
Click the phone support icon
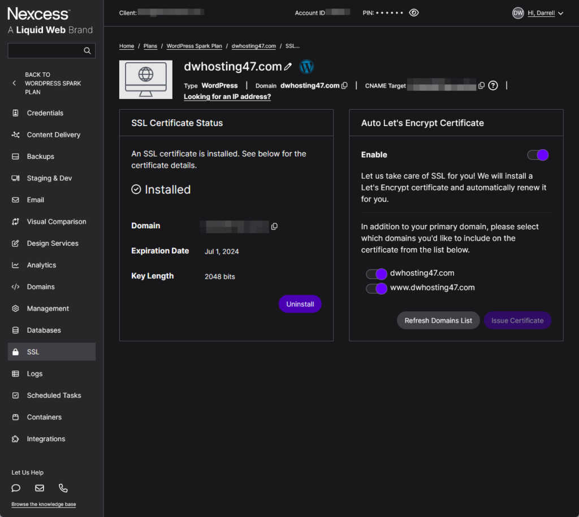coord(63,488)
